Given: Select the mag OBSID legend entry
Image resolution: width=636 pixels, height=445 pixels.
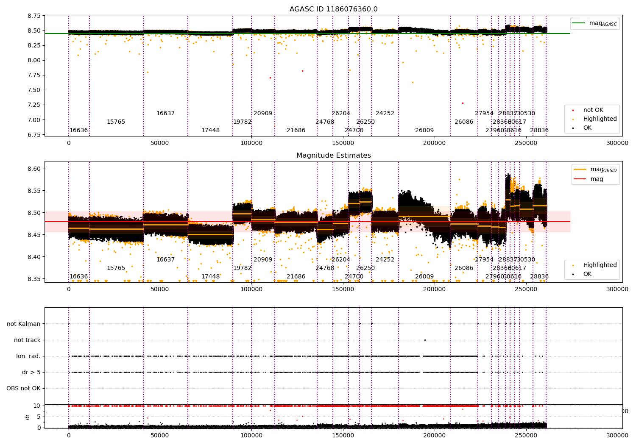Looking at the screenshot, I should 595,170.
